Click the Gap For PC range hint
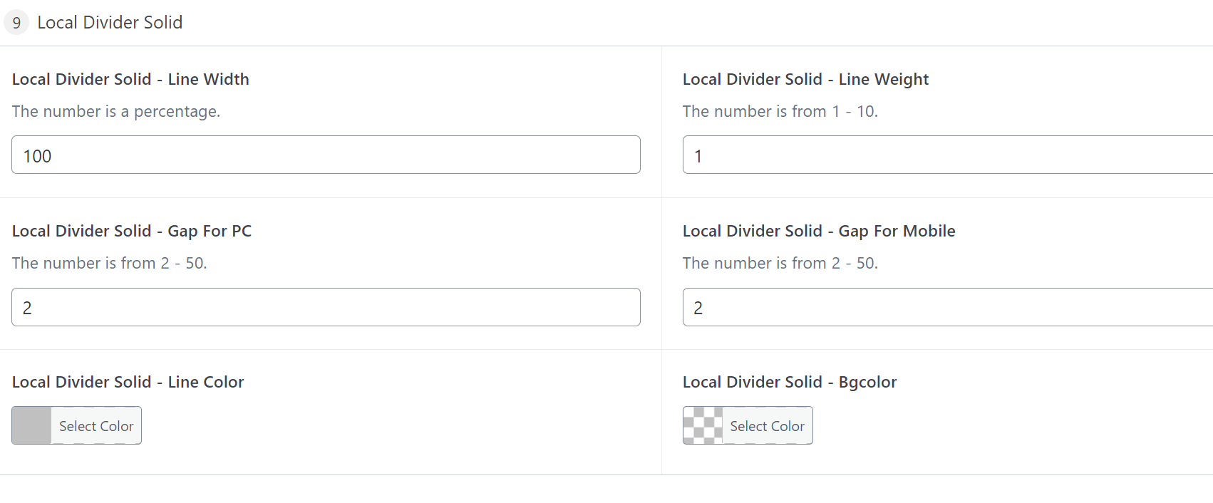 (x=110, y=263)
